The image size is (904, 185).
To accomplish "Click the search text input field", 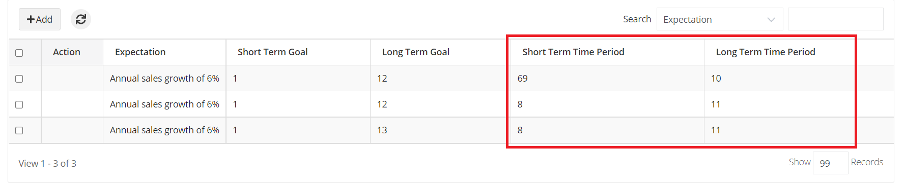I will click(835, 19).
